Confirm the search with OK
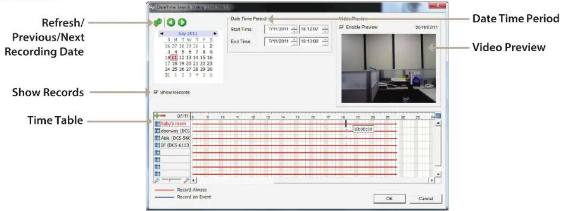This screenshot has height=211, width=562. [x=389, y=199]
